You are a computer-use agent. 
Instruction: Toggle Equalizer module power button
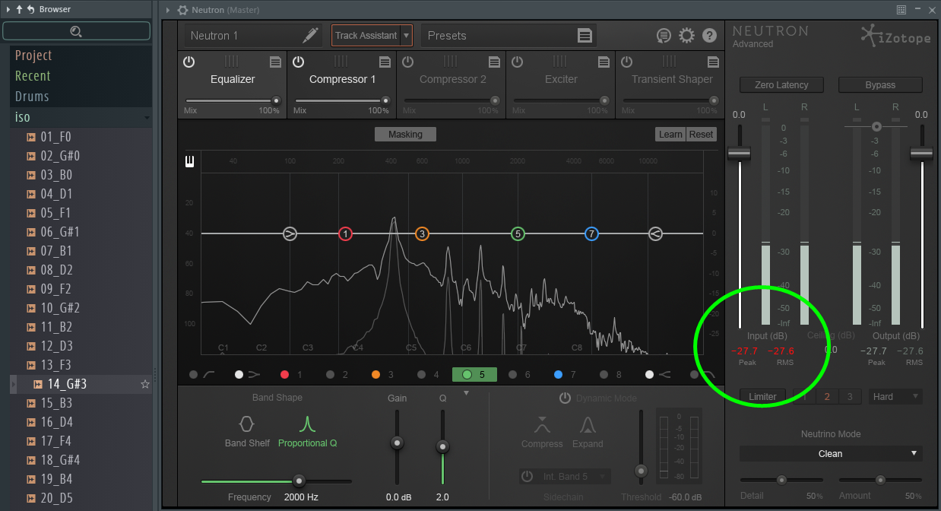pos(189,62)
